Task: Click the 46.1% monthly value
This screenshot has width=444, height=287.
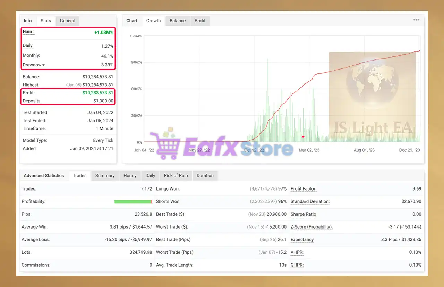Action: [107, 56]
